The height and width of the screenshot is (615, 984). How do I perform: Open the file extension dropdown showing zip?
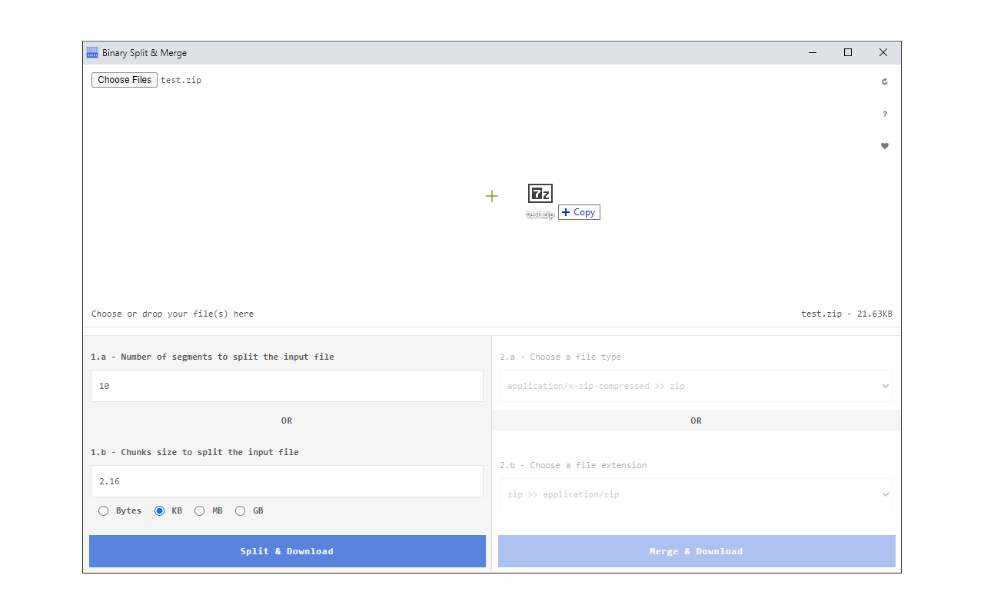[x=696, y=494]
